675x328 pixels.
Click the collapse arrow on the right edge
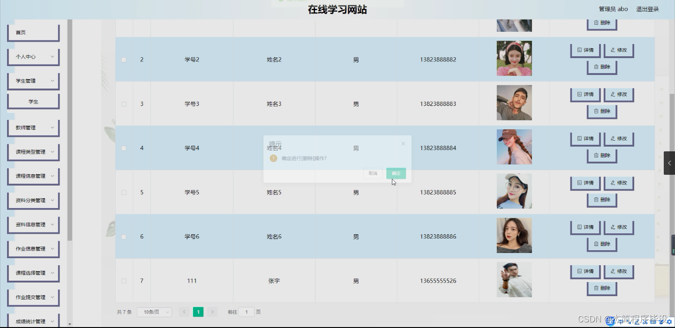pyautogui.click(x=670, y=163)
